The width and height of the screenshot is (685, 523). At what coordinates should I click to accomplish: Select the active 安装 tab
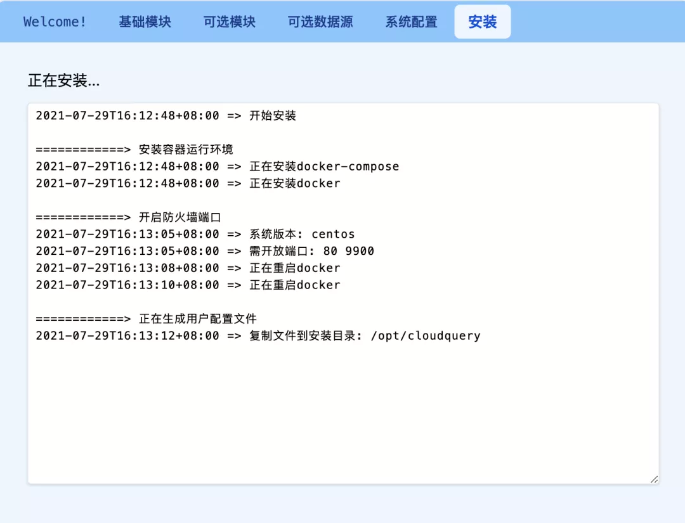coord(483,22)
